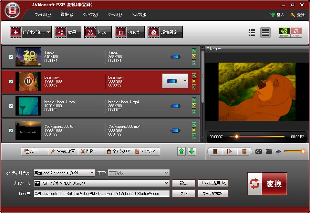The width and height of the screenshot is (310, 213).
Task: Open the トリム trim tool
Action: 98,32
